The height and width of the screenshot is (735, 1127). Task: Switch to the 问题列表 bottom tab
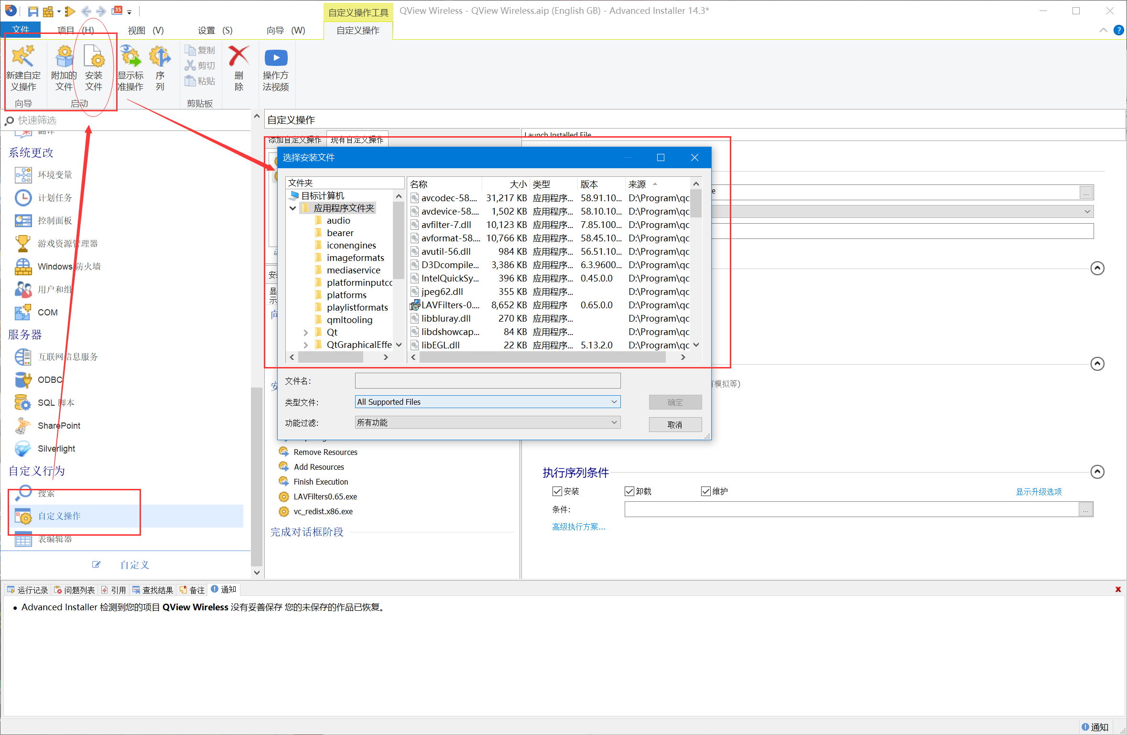click(75, 590)
